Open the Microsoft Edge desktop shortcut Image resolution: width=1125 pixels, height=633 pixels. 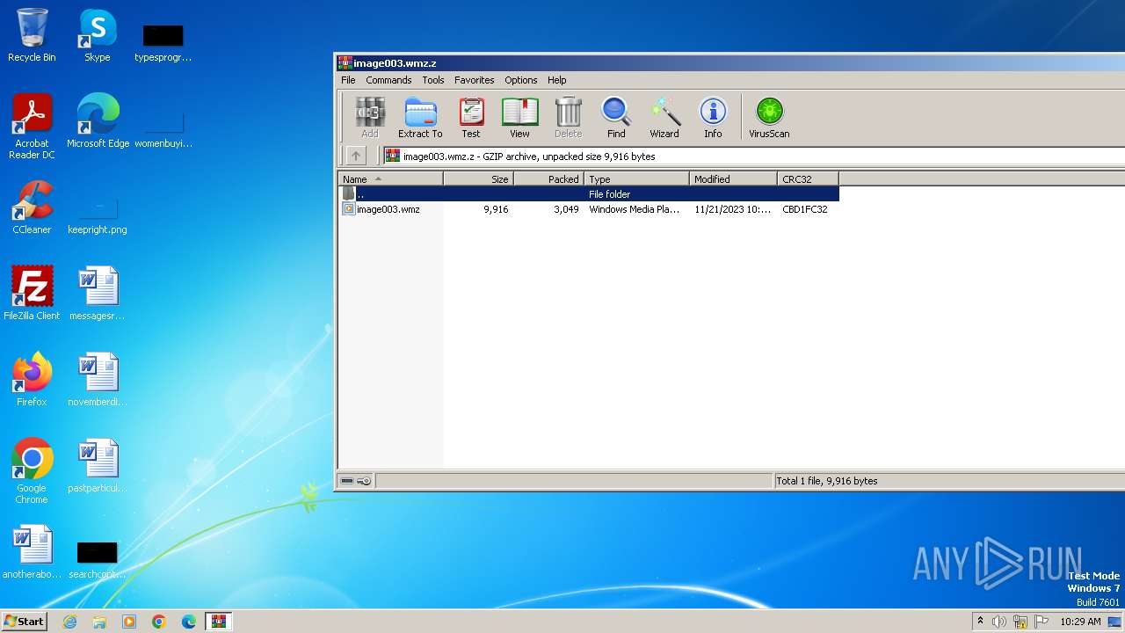pyautogui.click(x=98, y=121)
